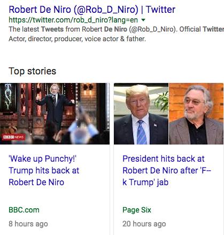This screenshot has width=224, height=235.
Task: Click the '8 hours ago' timestamp
Action: (28, 224)
